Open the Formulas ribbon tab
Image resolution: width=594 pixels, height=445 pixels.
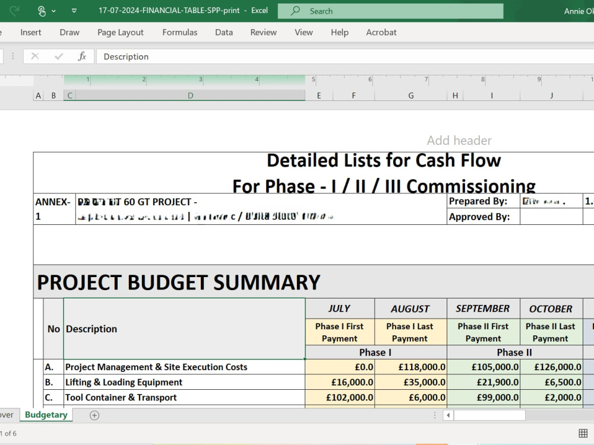click(179, 33)
